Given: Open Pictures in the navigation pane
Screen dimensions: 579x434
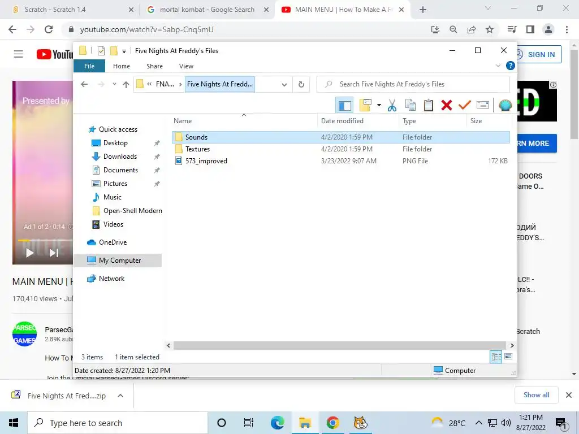Looking at the screenshot, I should click(109, 184).
